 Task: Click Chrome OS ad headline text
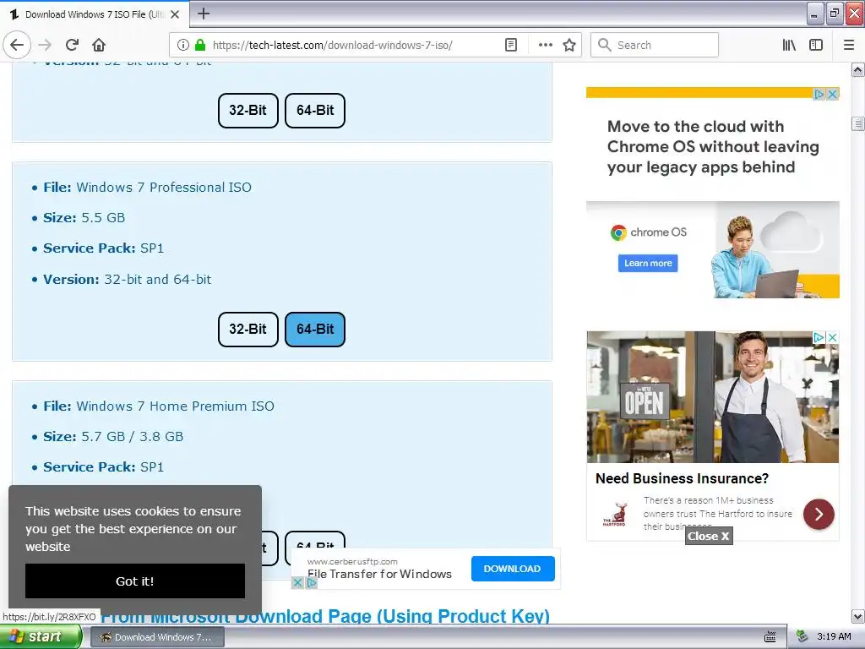click(713, 147)
